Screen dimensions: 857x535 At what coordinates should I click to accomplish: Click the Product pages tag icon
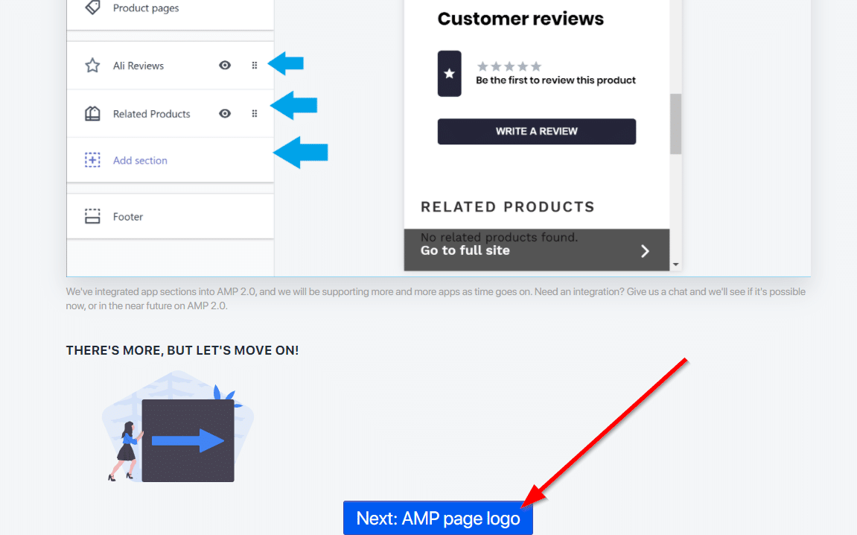point(92,8)
